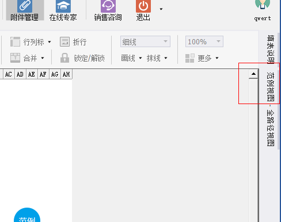The width and height of the screenshot is (281, 222).
Task: Click the blue 范例 circle button
Action: pos(27,215)
